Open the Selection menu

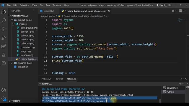click(x=25, y=5)
